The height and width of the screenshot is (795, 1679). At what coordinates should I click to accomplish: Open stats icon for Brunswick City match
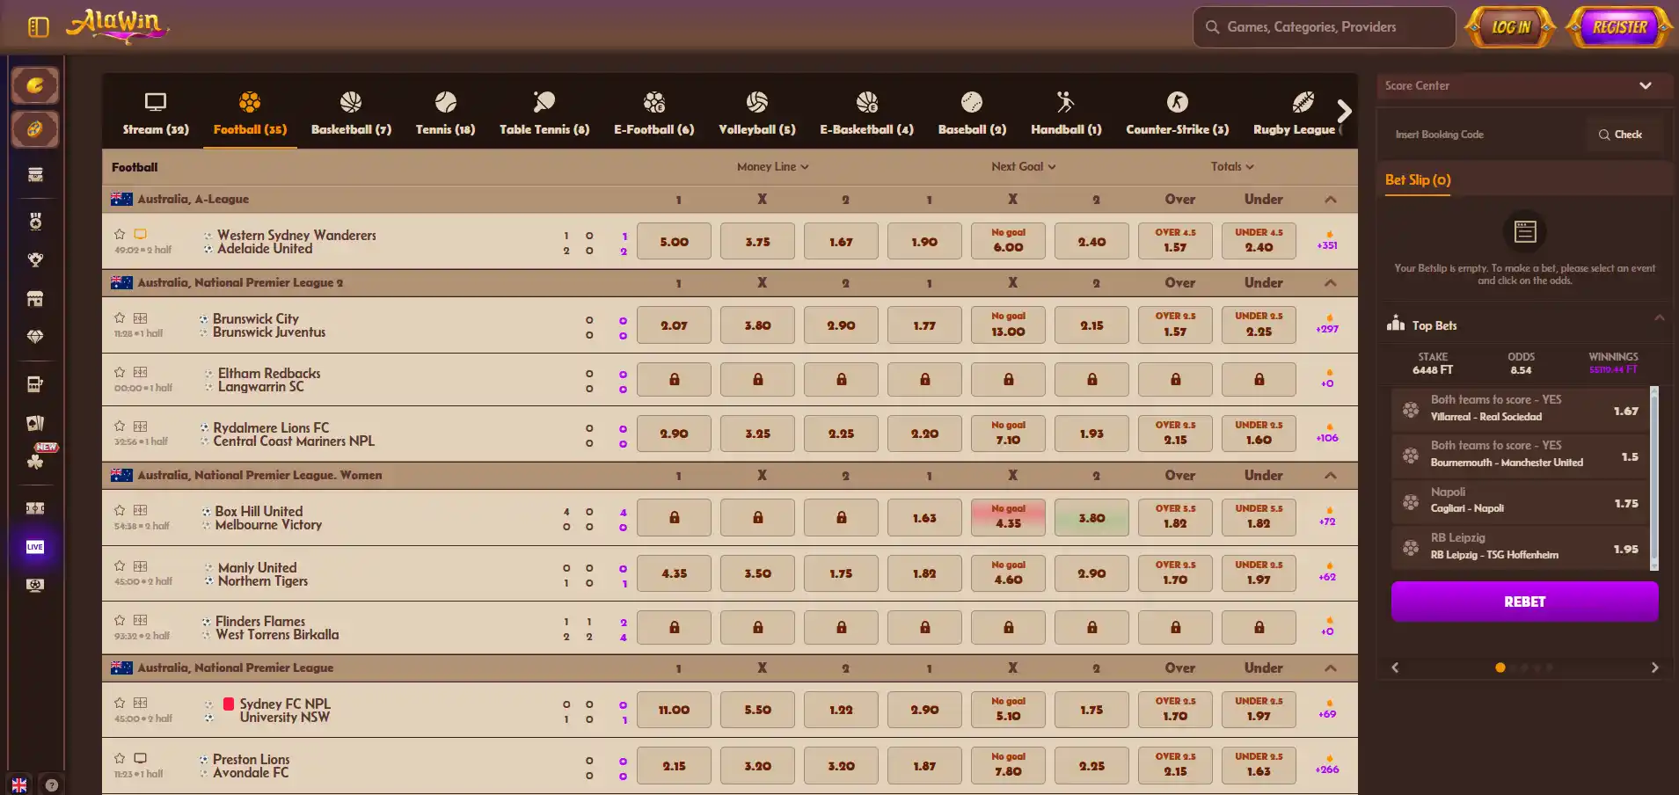[141, 318]
